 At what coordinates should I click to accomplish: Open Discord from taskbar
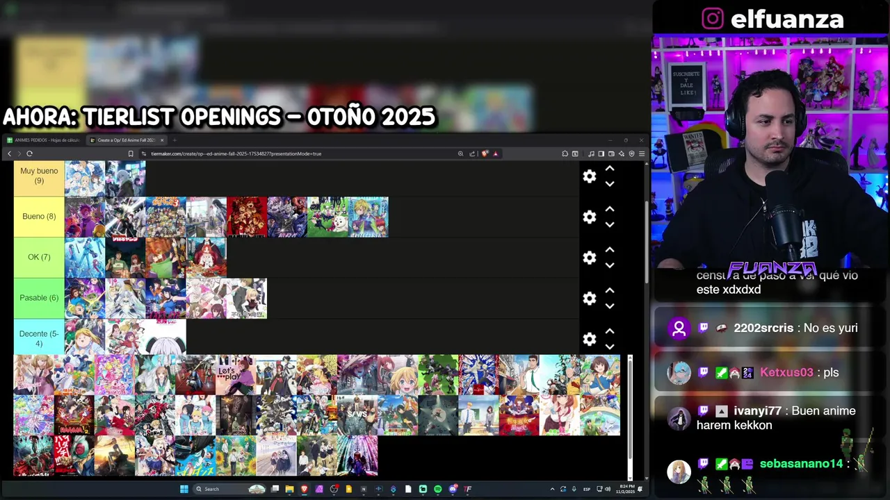coord(453,489)
